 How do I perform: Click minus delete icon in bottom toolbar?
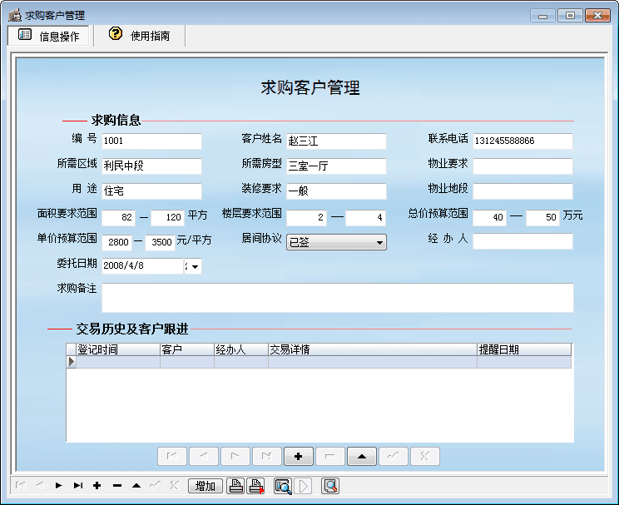coord(116,485)
